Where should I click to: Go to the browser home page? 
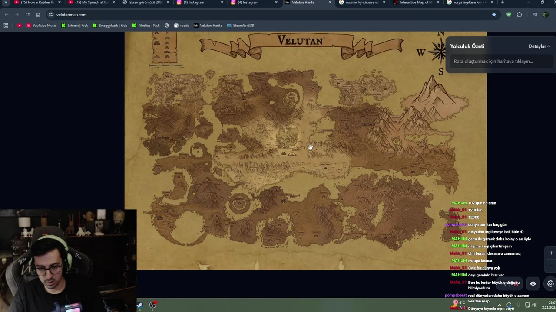click(38, 15)
